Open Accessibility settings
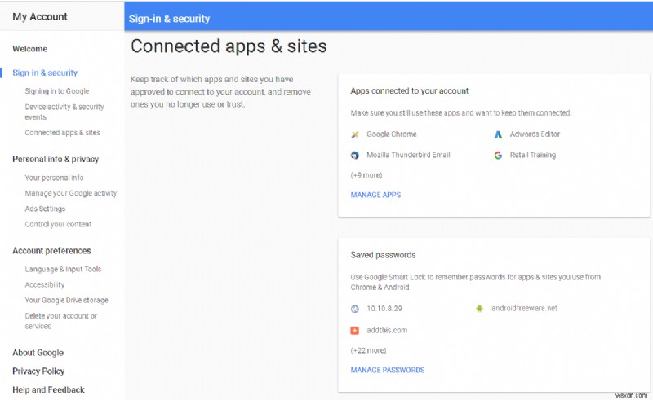 45,284
